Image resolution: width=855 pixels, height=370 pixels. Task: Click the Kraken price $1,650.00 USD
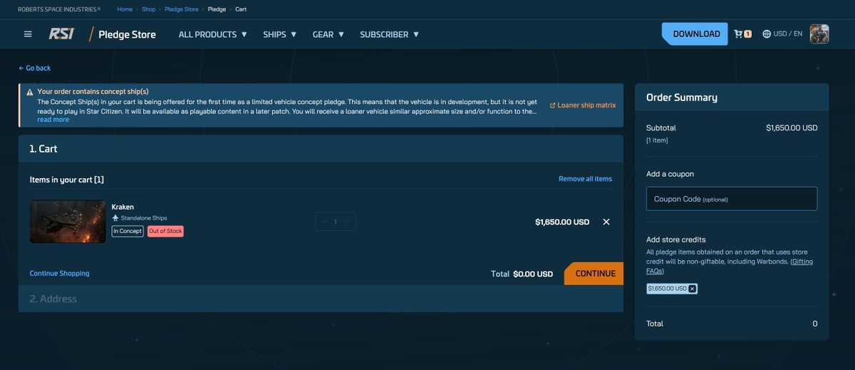point(562,222)
